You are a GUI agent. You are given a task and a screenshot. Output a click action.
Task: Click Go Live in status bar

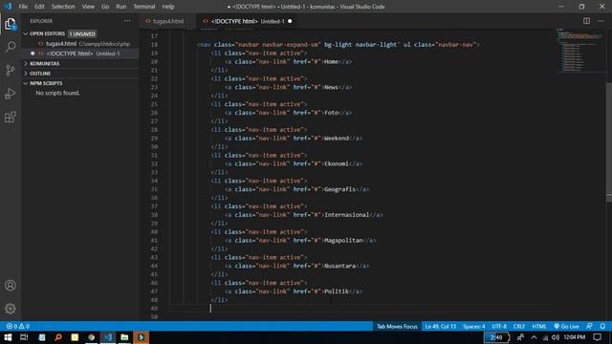click(x=566, y=327)
